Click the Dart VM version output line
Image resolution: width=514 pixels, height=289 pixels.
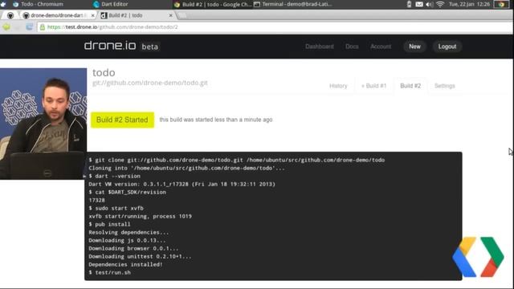pos(182,184)
